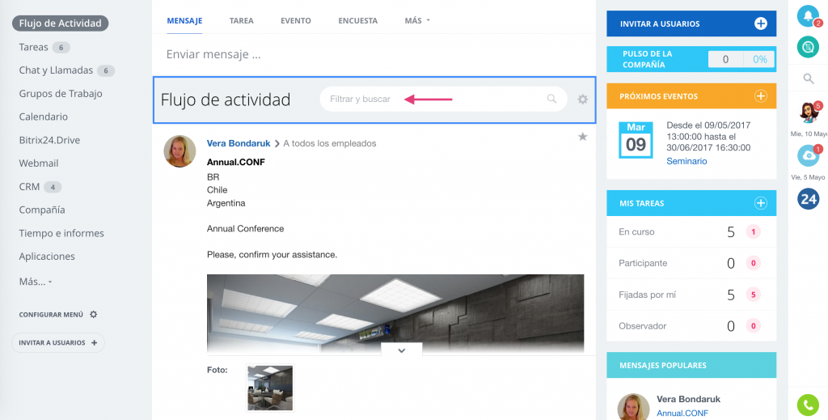Open Flujo de Actividad in left menu
This screenshot has width=828, height=420.
click(60, 23)
